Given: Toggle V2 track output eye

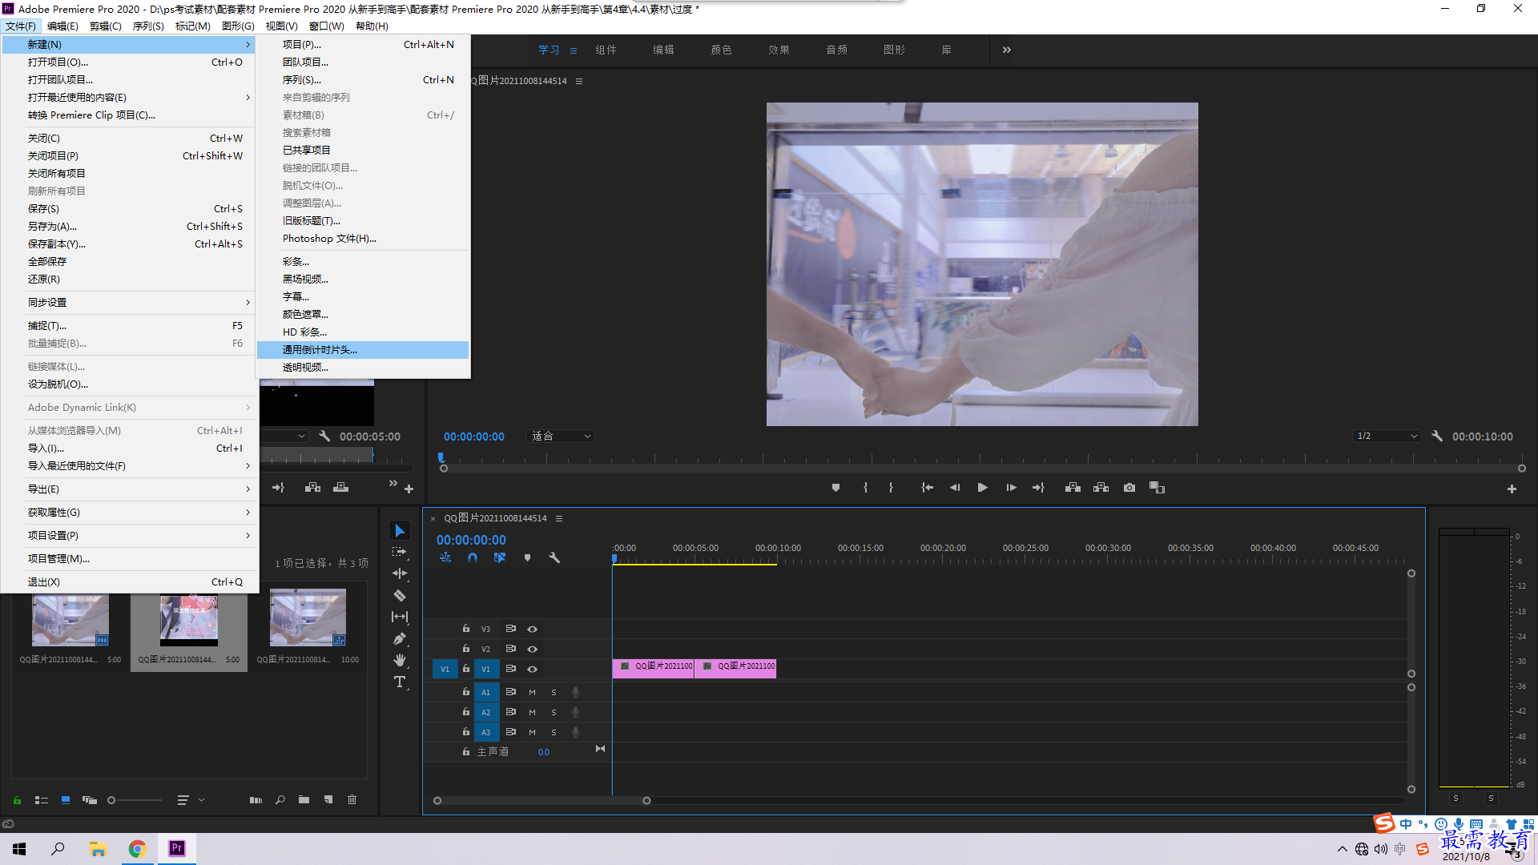Looking at the screenshot, I should pos(532,650).
